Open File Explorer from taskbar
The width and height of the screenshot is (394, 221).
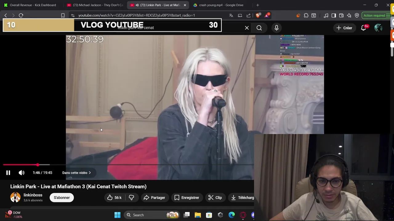198,215
